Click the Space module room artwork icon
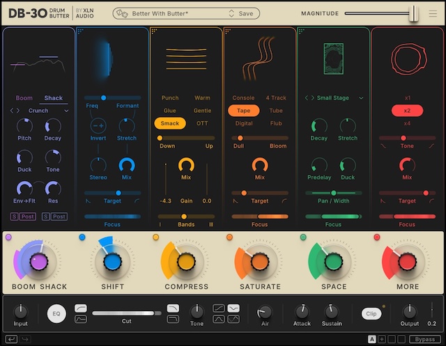 pyautogui.click(x=333, y=58)
